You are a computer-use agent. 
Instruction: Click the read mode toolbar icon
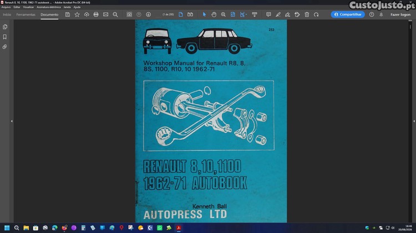(255, 14)
